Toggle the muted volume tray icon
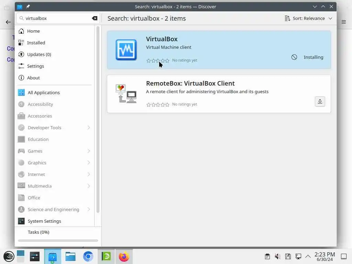 click(x=278, y=256)
